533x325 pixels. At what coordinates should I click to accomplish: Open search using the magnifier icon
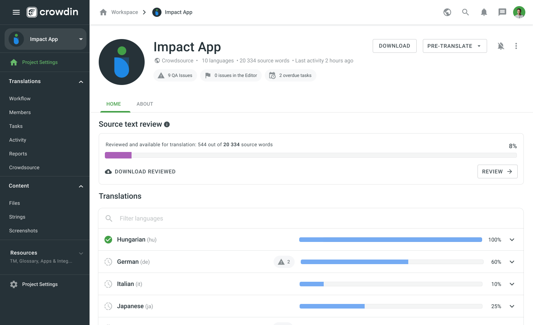point(465,12)
